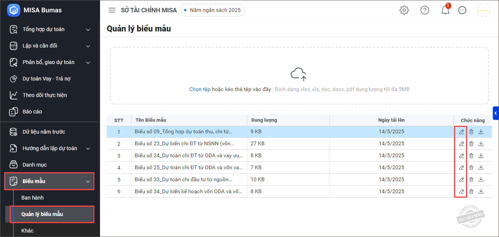Click the more options ellipsis icon
Screen dimensions: 499x237
462,10
